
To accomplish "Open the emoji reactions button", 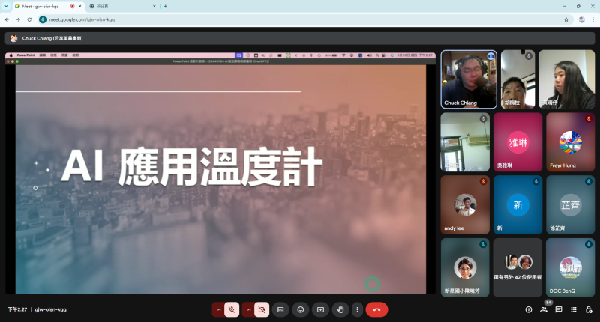I will tap(301, 309).
